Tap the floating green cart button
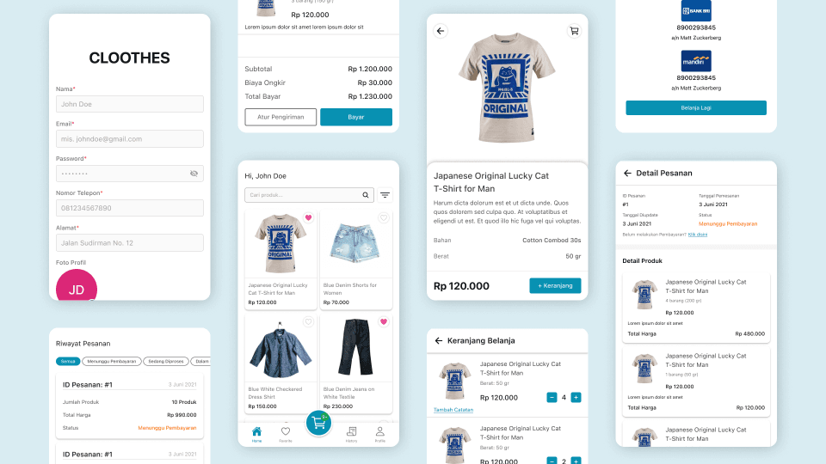826x464 pixels. pos(318,423)
